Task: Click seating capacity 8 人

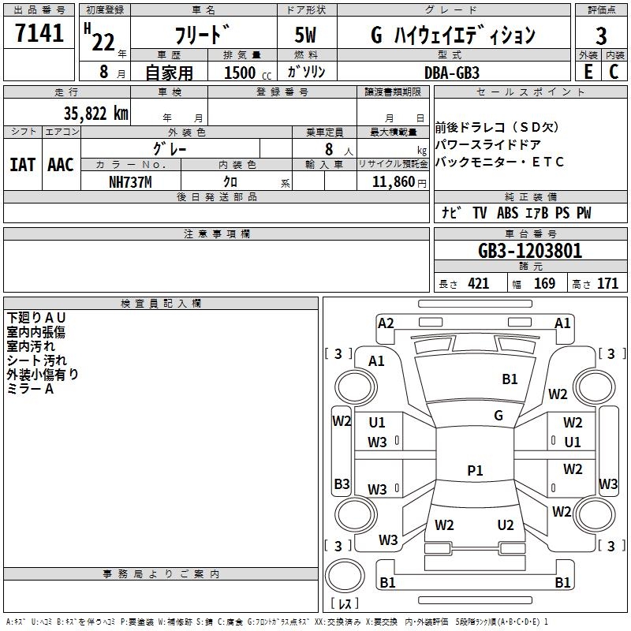Action: click(x=338, y=150)
